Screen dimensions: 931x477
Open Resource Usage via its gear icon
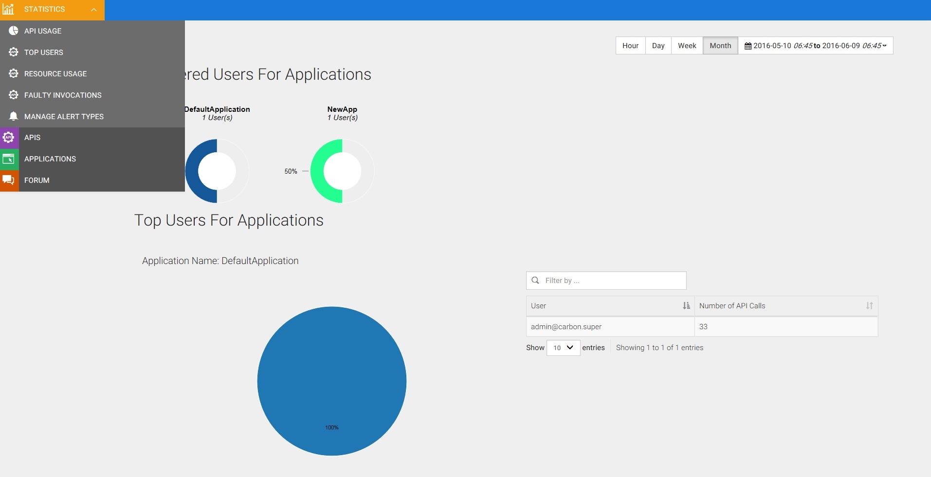[x=13, y=73]
